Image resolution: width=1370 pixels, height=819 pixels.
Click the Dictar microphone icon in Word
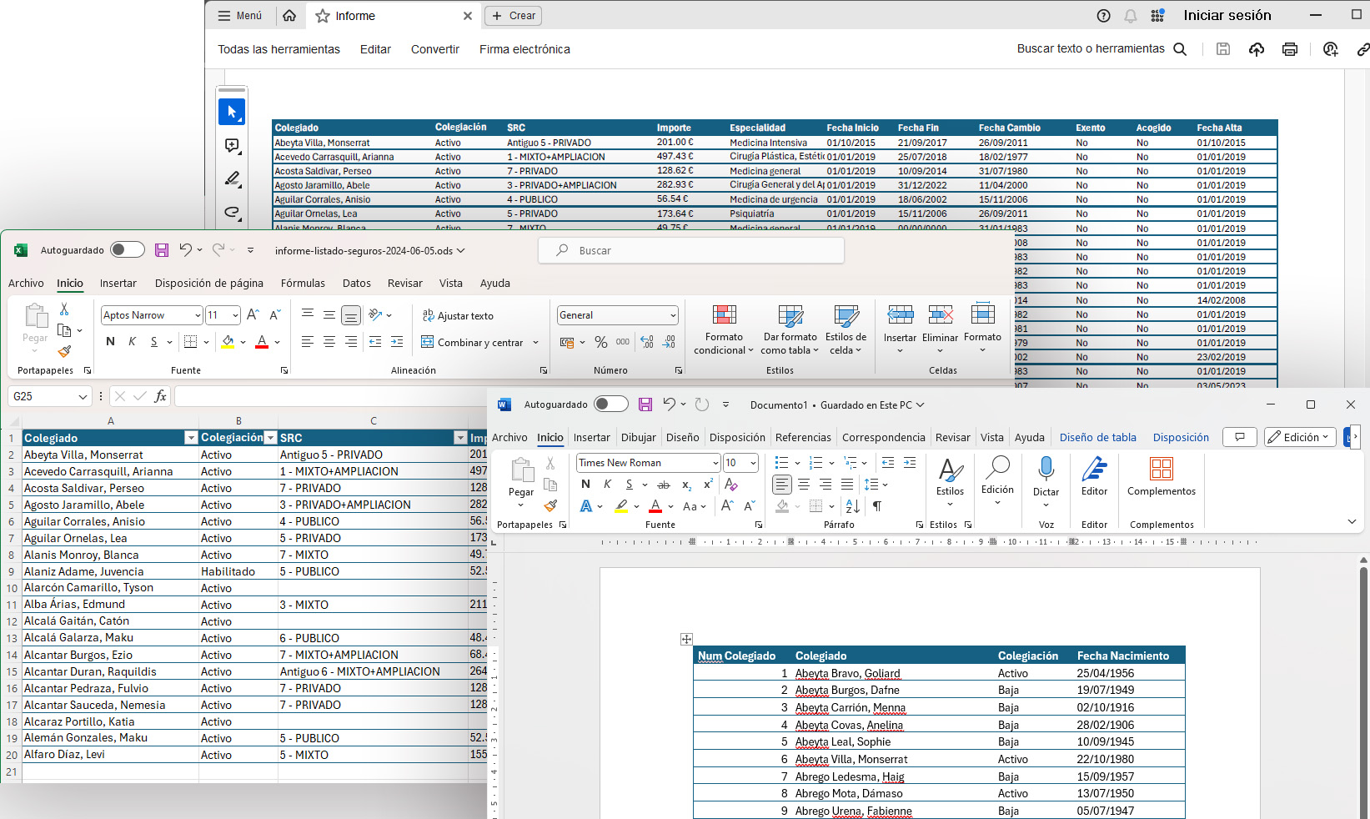pos(1046,469)
